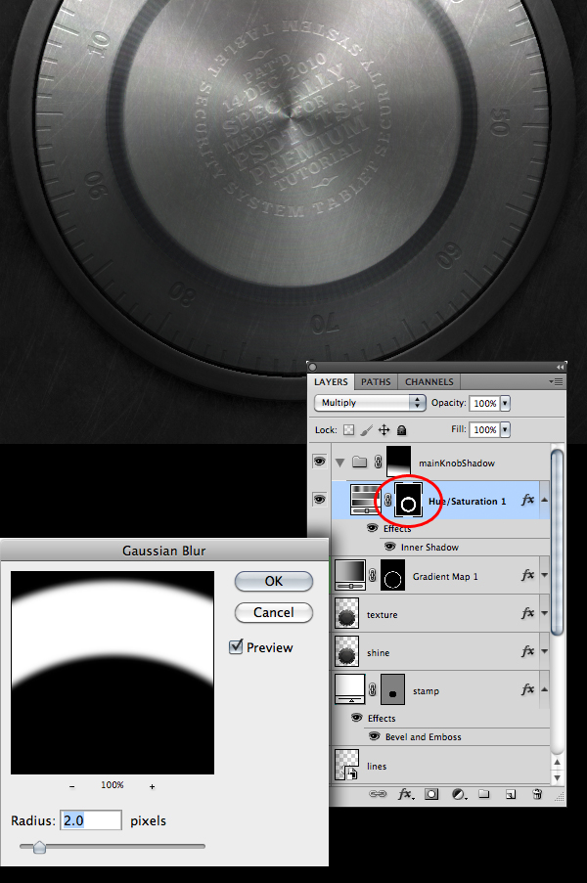
Task: Hide the mainKnobShadow group visibility eye
Action: (319, 462)
